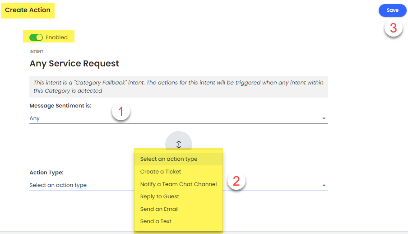Choose Send a Text option

(156, 221)
